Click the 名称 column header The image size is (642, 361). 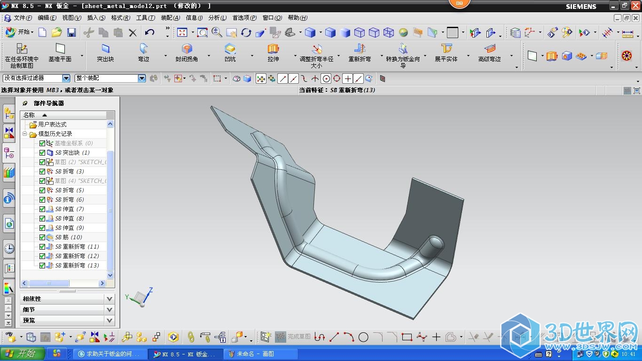click(63, 115)
